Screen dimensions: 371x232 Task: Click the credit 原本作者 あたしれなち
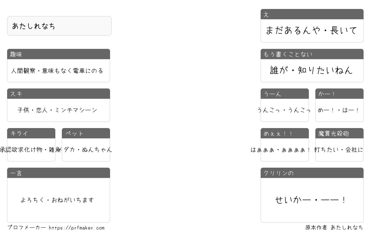[x=334, y=228]
